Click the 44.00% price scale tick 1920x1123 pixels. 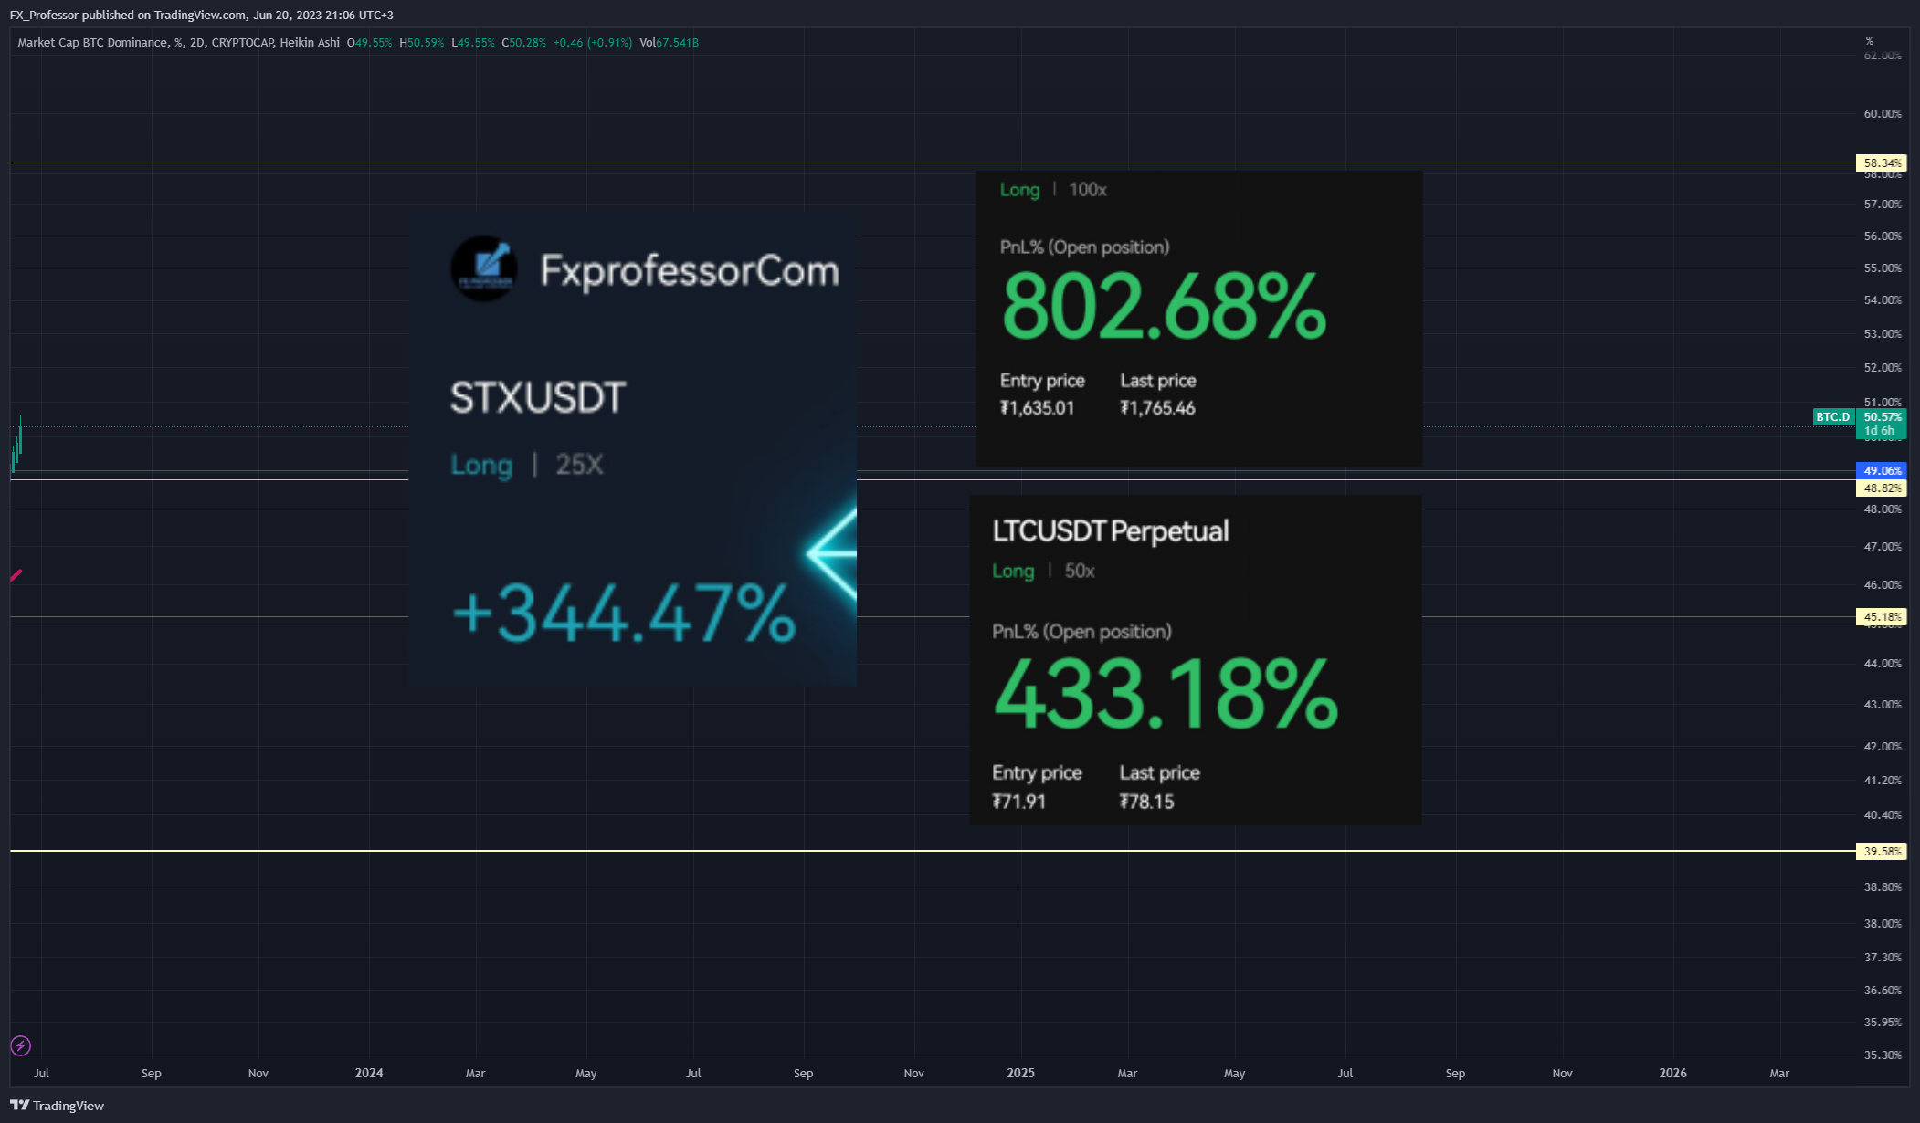1883,664
